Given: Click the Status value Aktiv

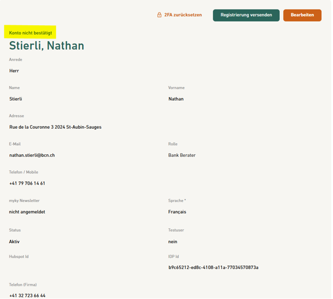Looking at the screenshot, I should (x=15, y=242).
